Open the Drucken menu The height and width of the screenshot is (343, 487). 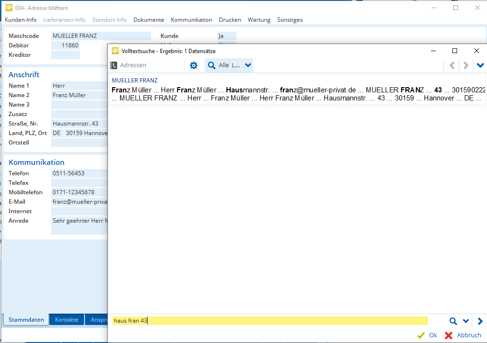pos(230,20)
